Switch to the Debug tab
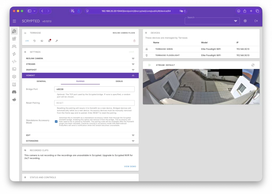 pyautogui.click(x=119, y=81)
